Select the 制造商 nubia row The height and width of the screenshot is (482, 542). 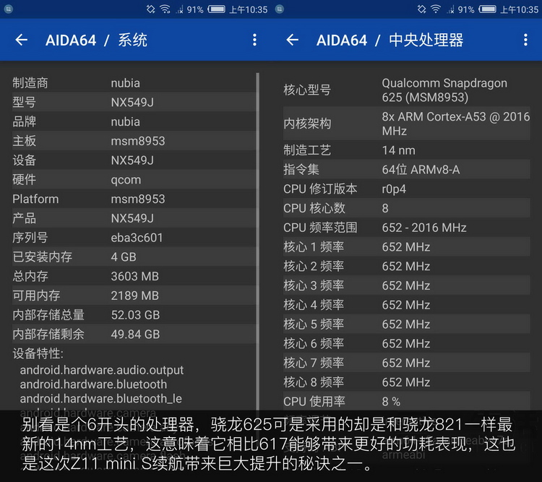(x=134, y=83)
